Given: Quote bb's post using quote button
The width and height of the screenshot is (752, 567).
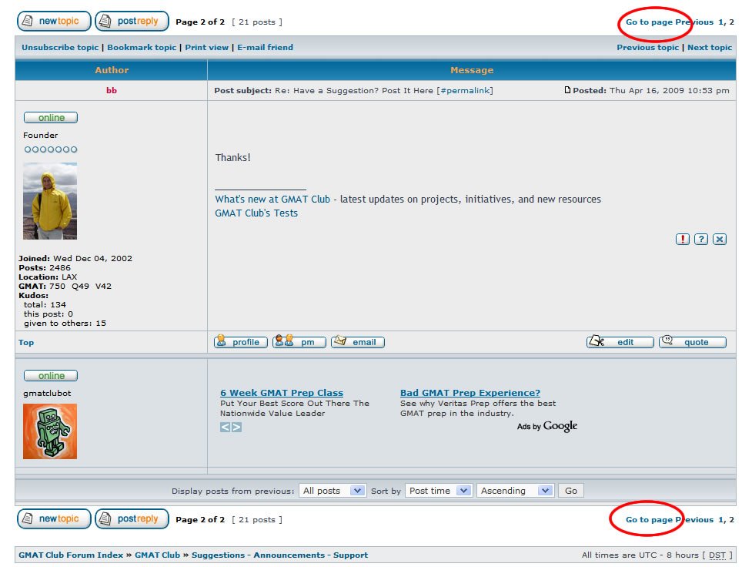Looking at the screenshot, I should tap(693, 342).
